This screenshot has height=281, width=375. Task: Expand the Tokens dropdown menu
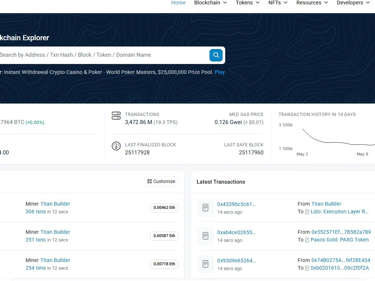coord(248,3)
